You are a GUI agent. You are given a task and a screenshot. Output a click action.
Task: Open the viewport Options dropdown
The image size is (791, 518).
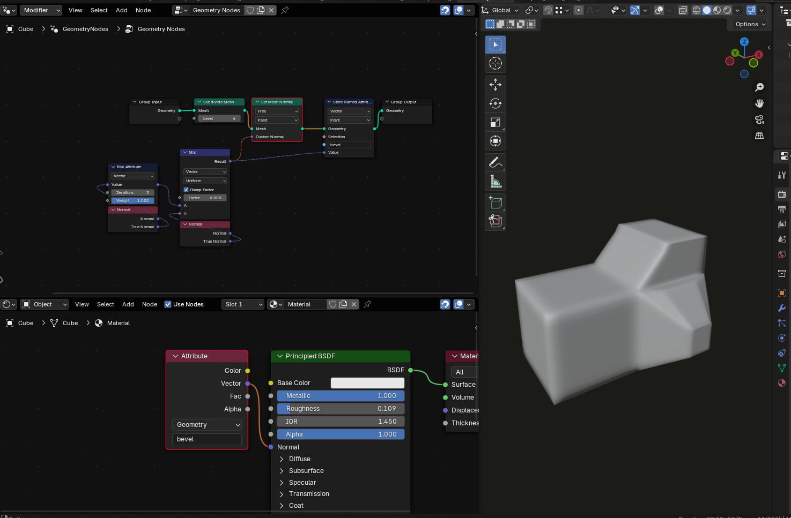[x=750, y=24]
